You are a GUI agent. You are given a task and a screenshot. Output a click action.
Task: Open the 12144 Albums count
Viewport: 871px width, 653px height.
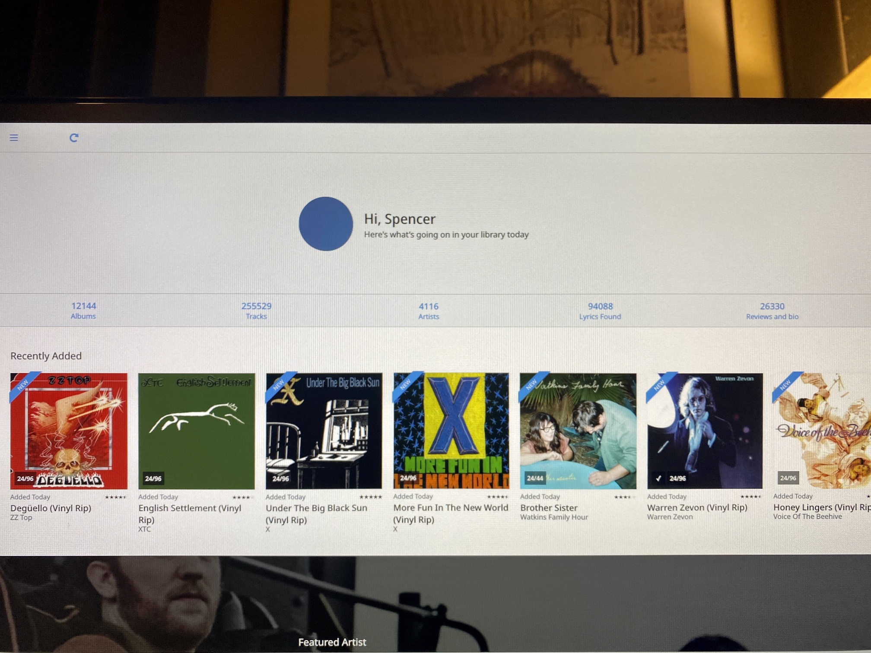[83, 311]
